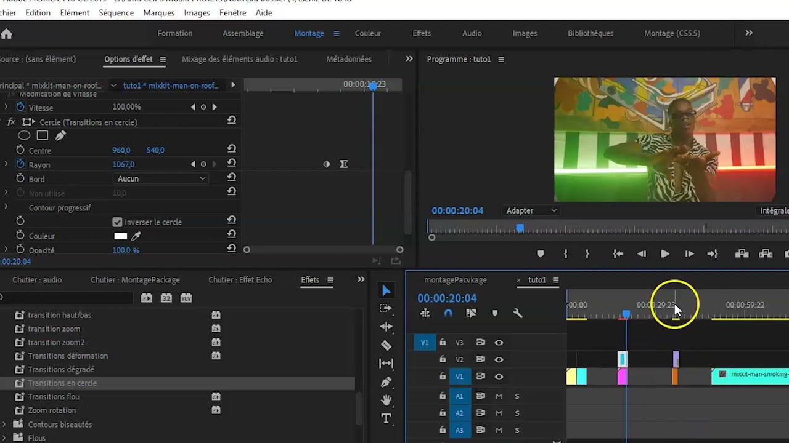
Task: Open the Adapter zoom level dropdown
Action: click(x=531, y=210)
